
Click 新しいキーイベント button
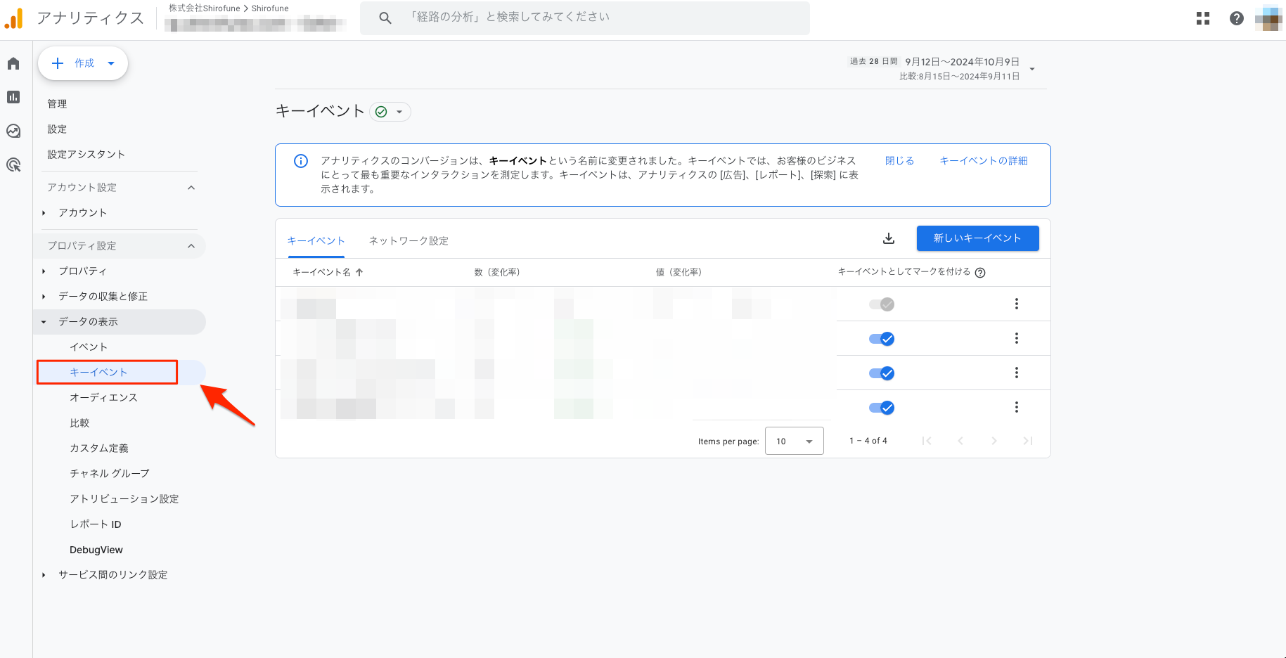(977, 238)
